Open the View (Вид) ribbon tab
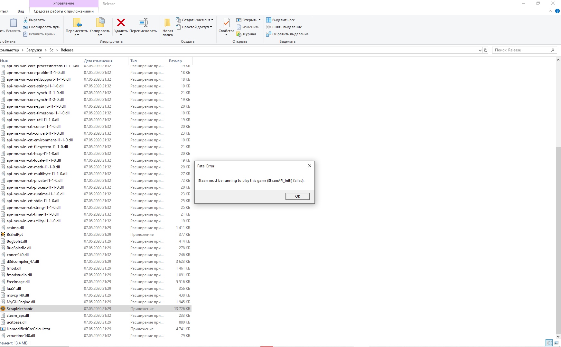Screen dimensions: 561x347 pyautogui.click(x=21, y=11)
